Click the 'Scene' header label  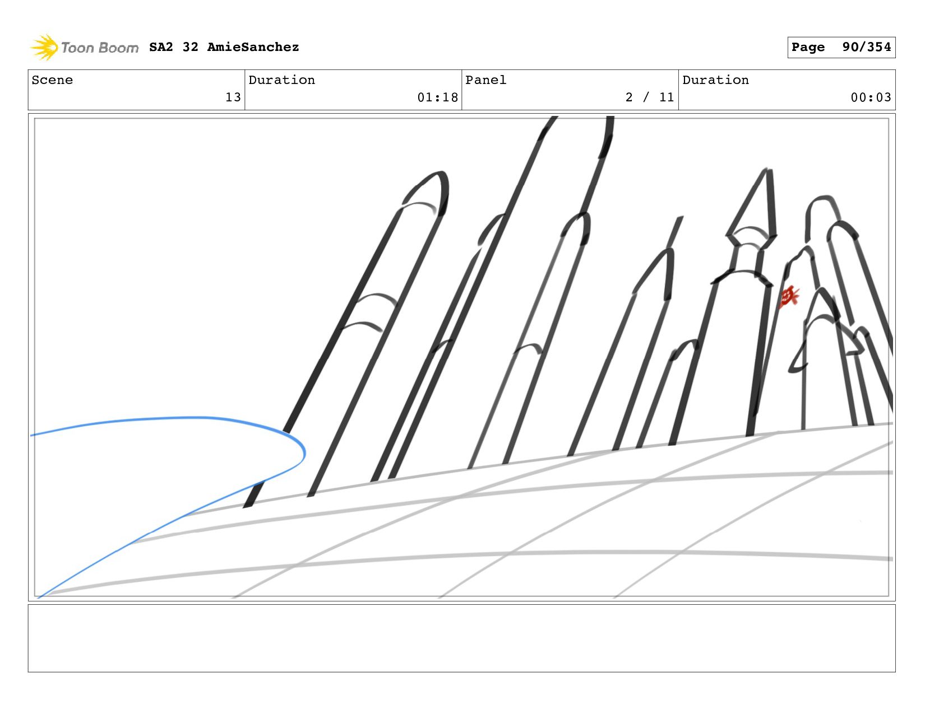click(52, 80)
